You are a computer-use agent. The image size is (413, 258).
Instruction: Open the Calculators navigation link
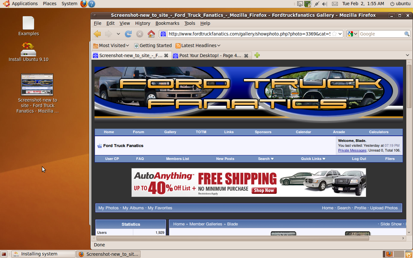coord(379,132)
